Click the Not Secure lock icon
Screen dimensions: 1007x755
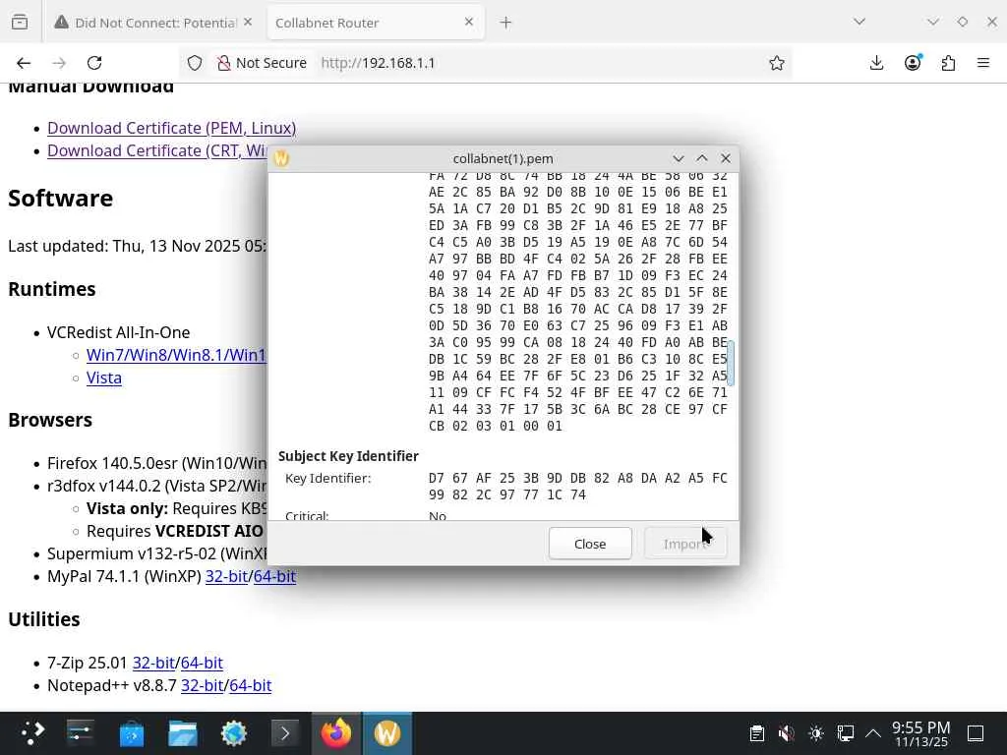[x=223, y=63]
